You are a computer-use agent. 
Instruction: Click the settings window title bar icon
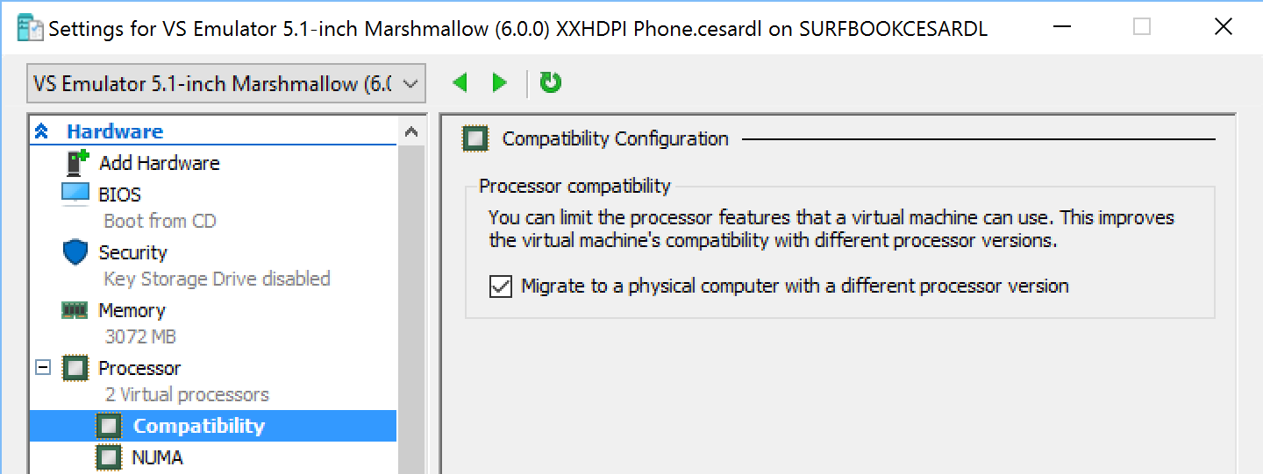coord(30,27)
